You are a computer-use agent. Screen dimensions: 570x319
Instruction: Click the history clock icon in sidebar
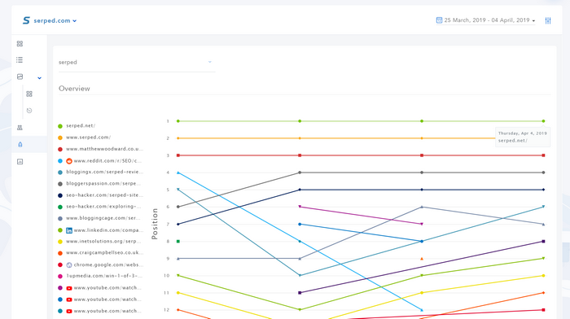click(29, 111)
